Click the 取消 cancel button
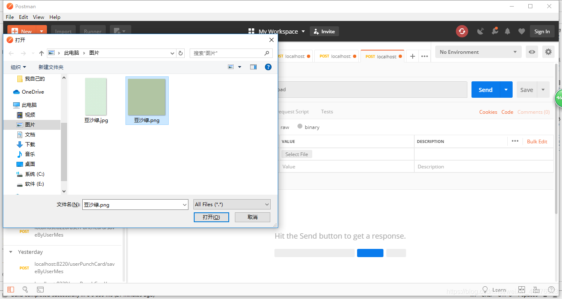The image size is (562, 299). [253, 217]
